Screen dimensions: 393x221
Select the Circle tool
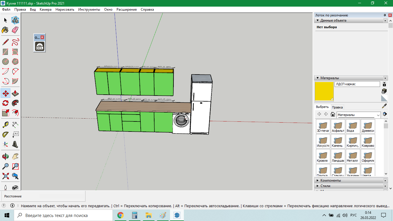[5, 62]
